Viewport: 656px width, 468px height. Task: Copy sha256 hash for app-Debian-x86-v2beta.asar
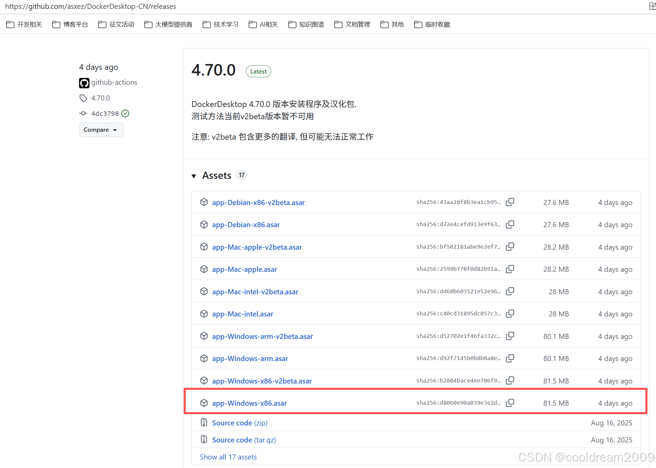point(510,202)
